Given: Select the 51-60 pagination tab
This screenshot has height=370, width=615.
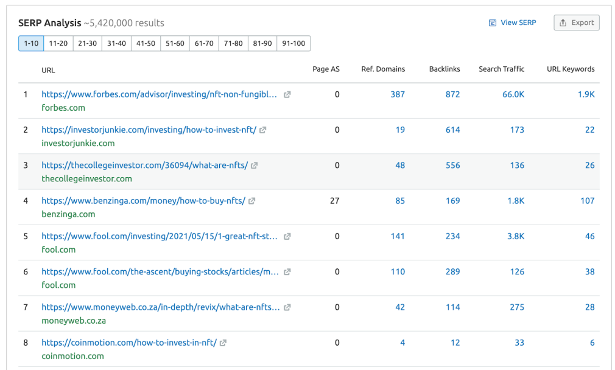Looking at the screenshot, I should [175, 43].
